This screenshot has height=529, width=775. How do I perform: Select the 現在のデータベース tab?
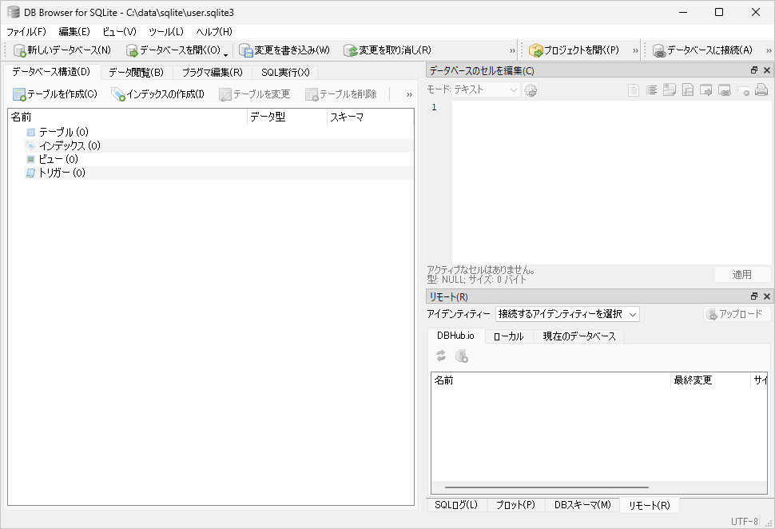(579, 336)
